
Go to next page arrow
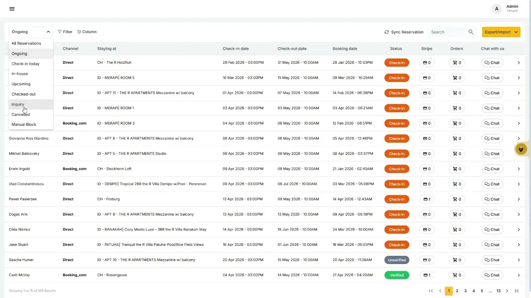507,291
